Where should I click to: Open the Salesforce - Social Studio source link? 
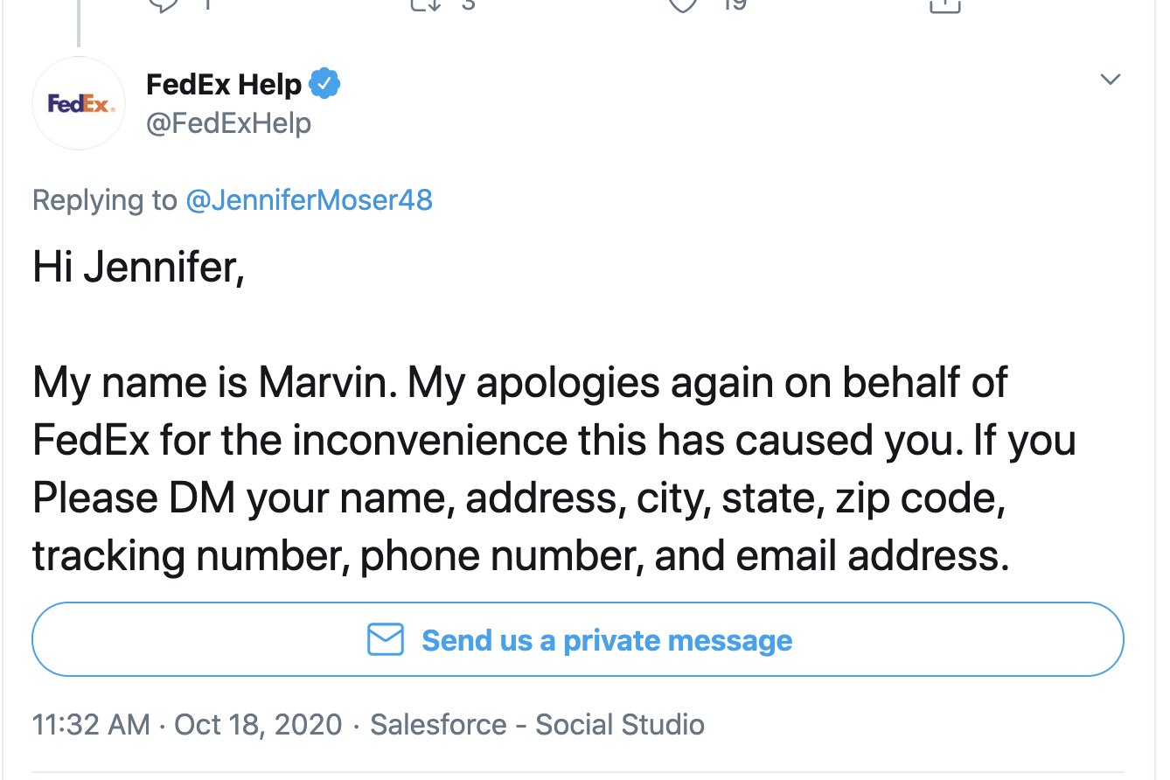(537, 724)
